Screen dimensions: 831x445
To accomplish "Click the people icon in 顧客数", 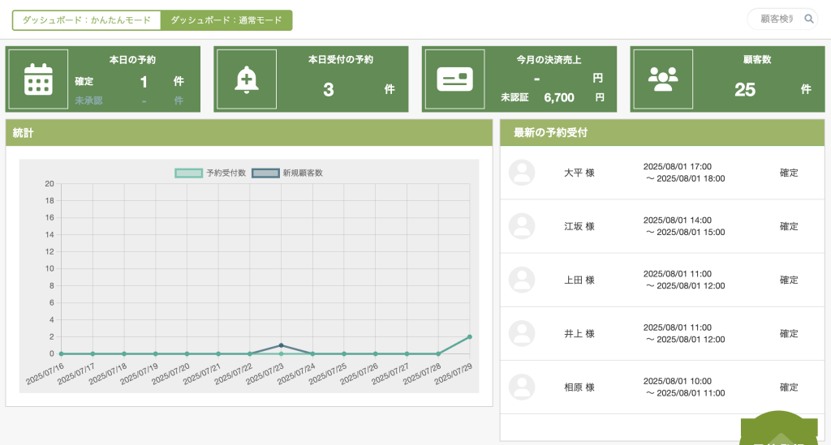I will (663, 79).
